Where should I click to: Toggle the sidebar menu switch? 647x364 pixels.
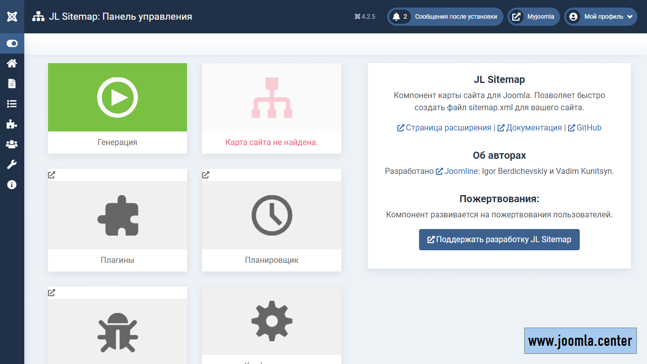coord(12,43)
